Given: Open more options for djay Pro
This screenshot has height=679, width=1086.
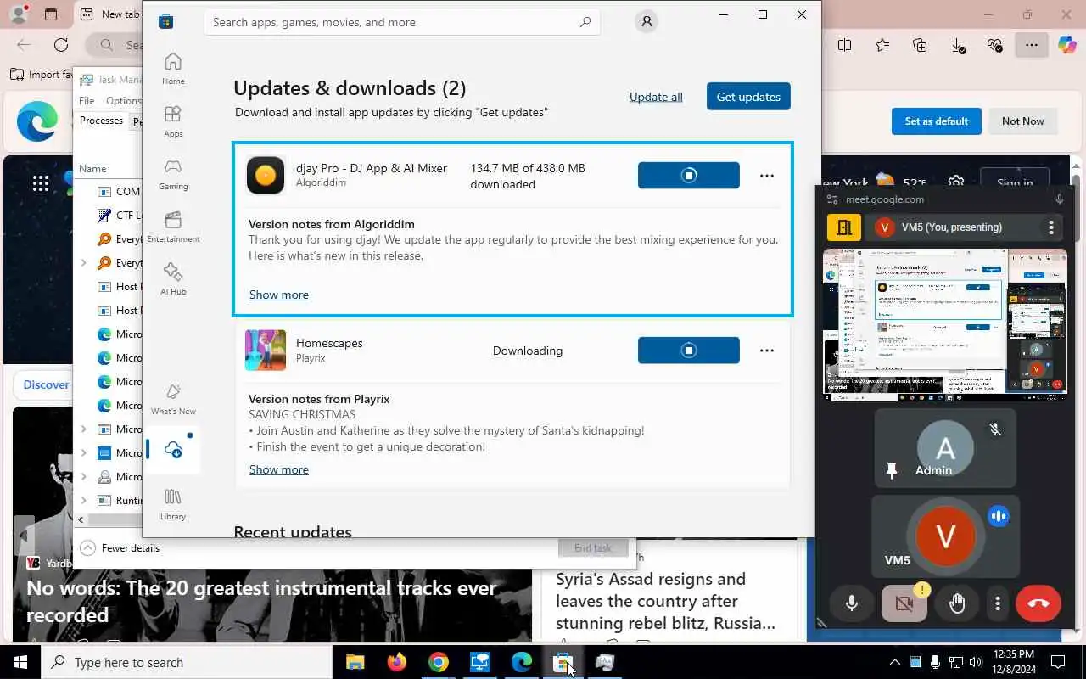Looking at the screenshot, I should [x=767, y=176].
